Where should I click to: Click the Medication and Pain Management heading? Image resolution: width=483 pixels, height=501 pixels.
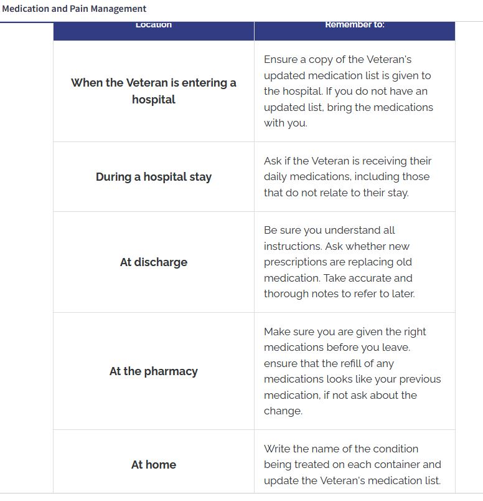74,9
